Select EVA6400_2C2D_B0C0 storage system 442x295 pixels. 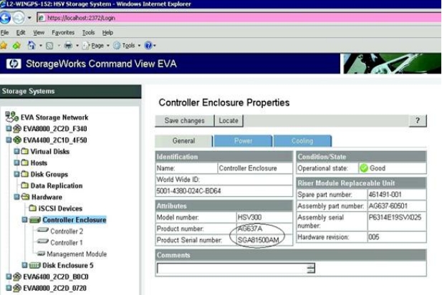[56, 277]
